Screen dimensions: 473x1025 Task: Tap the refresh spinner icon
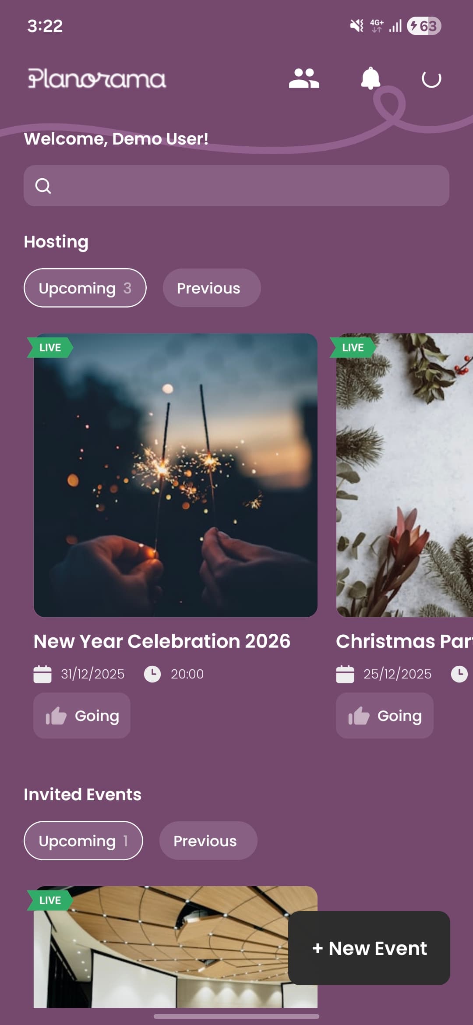[x=431, y=79]
